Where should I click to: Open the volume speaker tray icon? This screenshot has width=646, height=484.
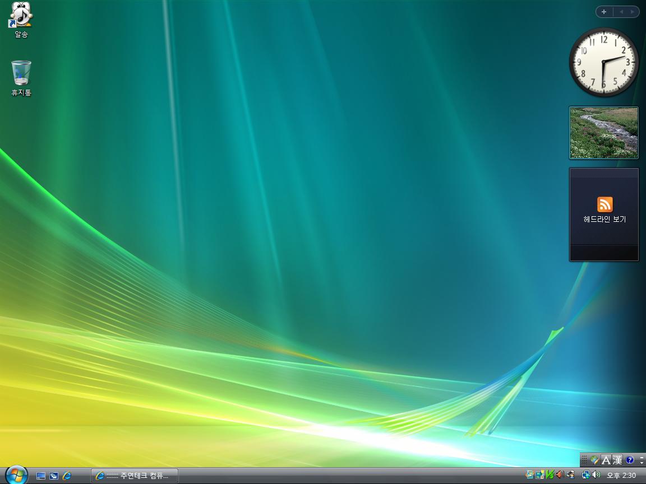coord(596,475)
